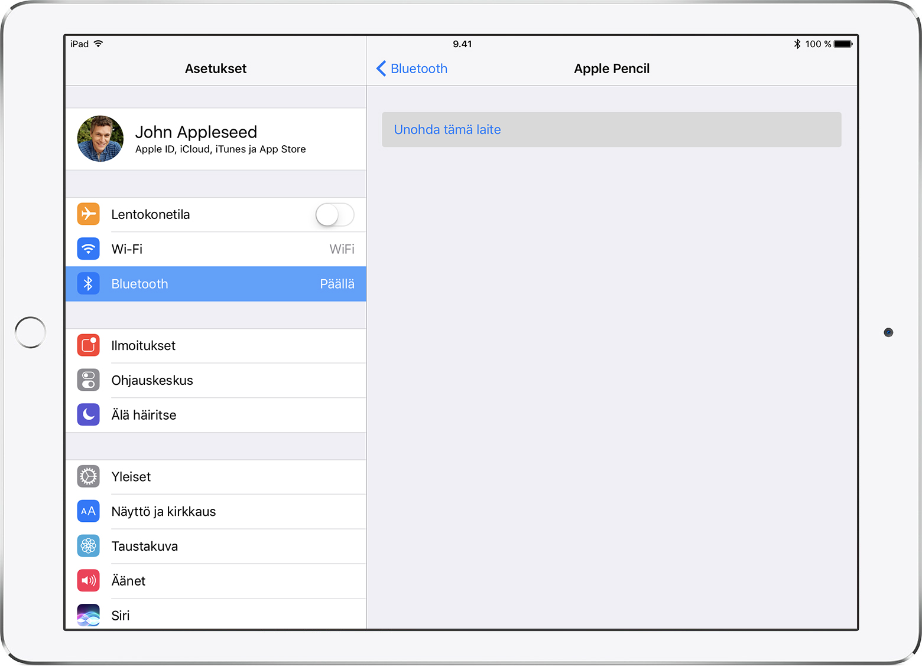
Task: Tap the WiFi network name value
Action: [342, 249]
